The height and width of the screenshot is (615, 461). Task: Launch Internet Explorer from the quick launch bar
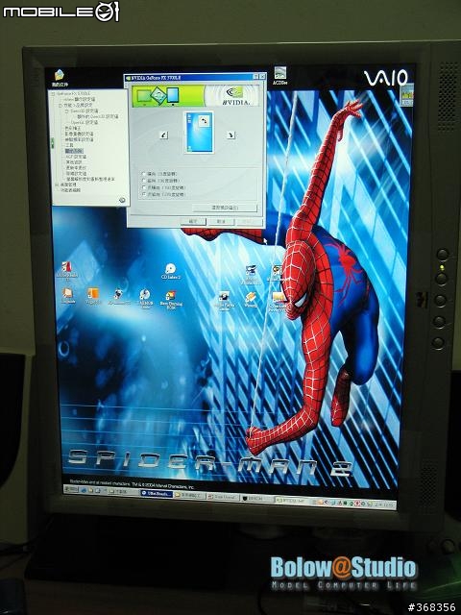tap(84, 490)
